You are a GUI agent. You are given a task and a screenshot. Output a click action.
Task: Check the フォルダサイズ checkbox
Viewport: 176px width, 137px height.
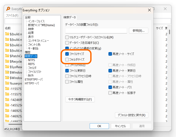67,60
